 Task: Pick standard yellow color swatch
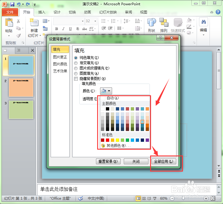pyautogui.click(x=117, y=140)
